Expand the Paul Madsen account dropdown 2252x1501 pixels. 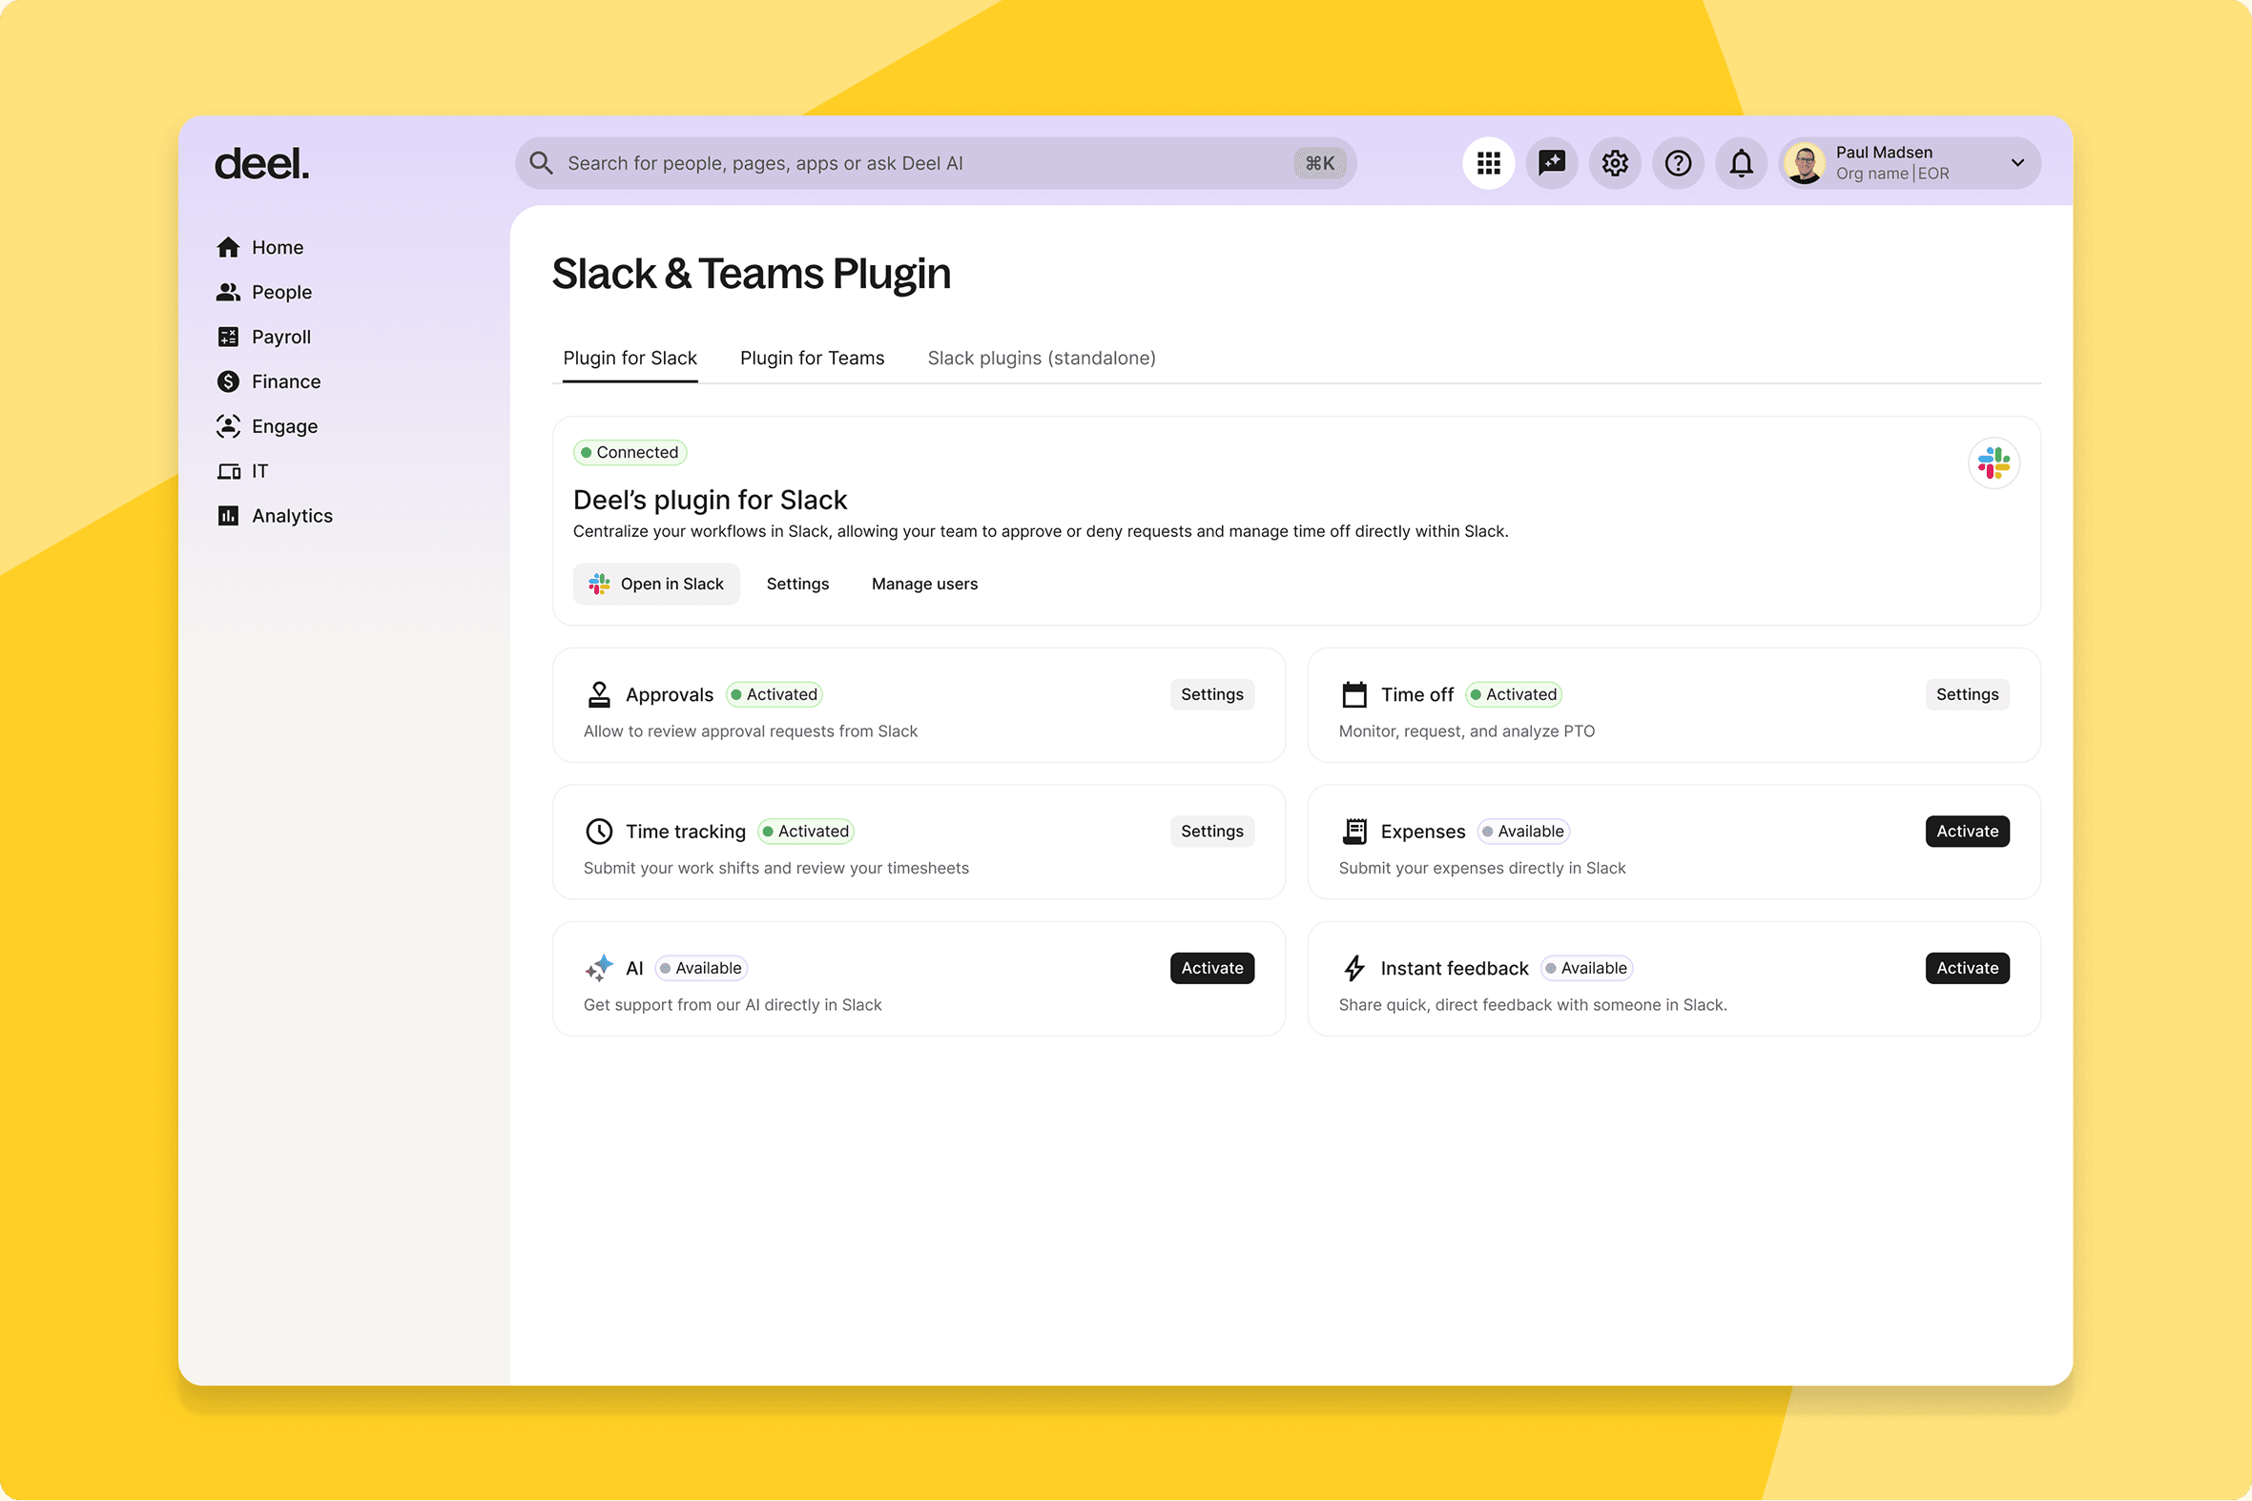pyautogui.click(x=2017, y=163)
